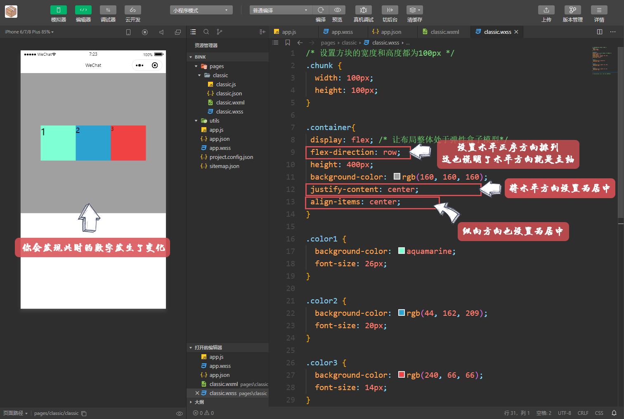Open the source control branch icon
This screenshot has height=419, width=624.
pos(220,32)
